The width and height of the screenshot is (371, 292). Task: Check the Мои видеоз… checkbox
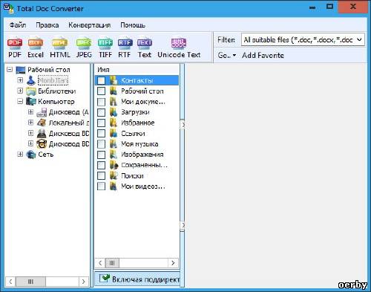click(x=101, y=186)
